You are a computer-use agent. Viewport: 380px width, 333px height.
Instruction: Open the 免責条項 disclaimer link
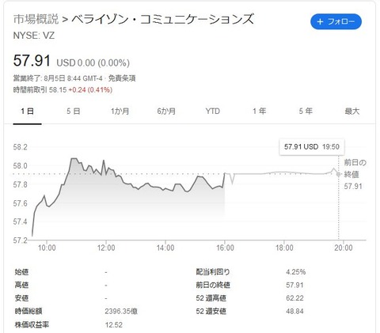(122, 78)
